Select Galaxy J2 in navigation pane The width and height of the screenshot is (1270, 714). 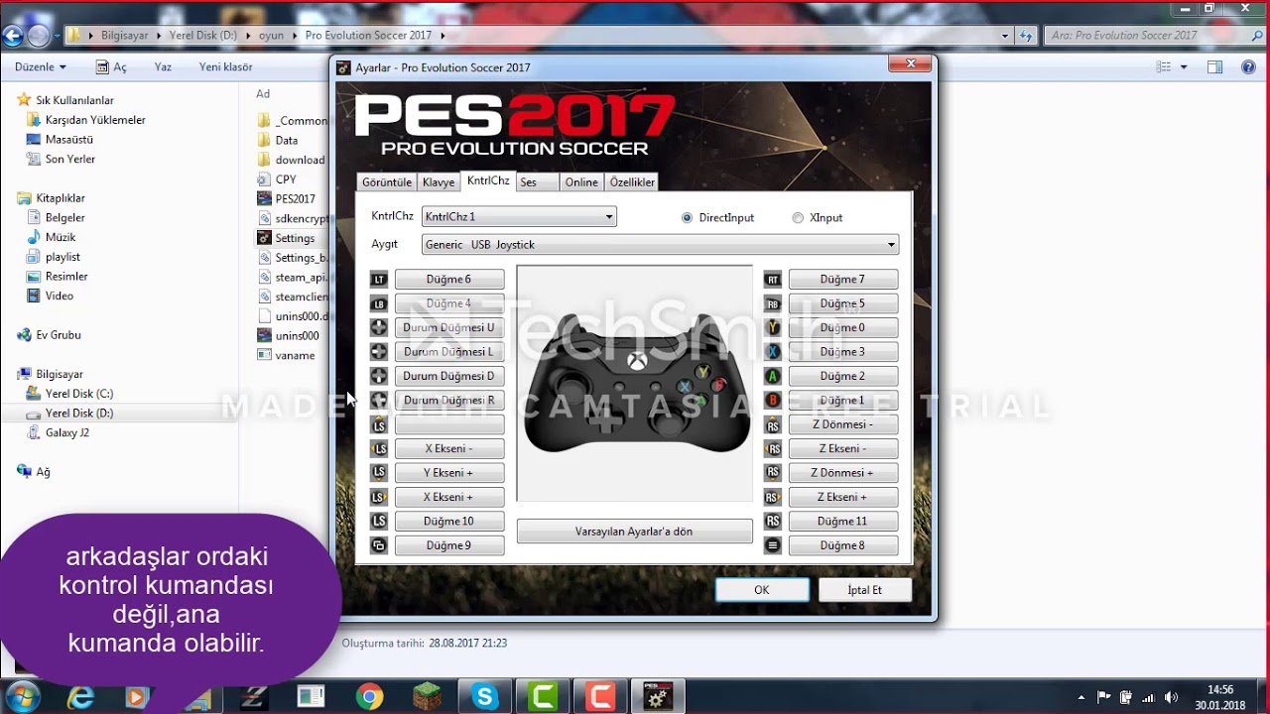67,432
